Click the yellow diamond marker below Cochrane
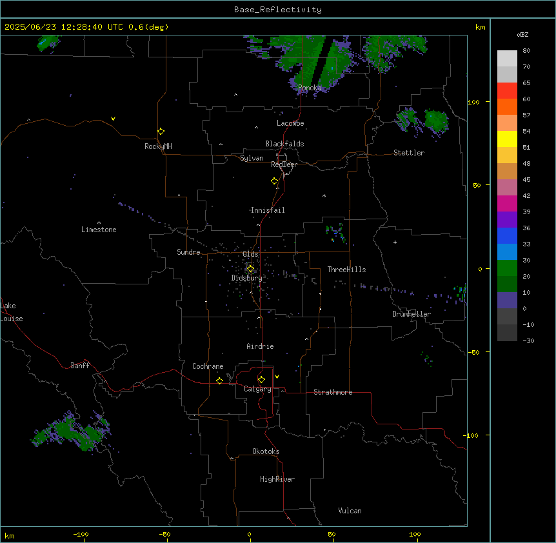This screenshot has height=543, width=556. tap(219, 380)
